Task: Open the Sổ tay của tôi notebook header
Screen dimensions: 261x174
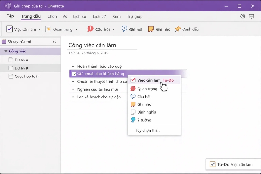Action: click(19, 41)
